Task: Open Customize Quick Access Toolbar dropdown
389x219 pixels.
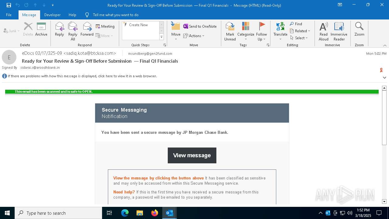Action: [53, 5]
